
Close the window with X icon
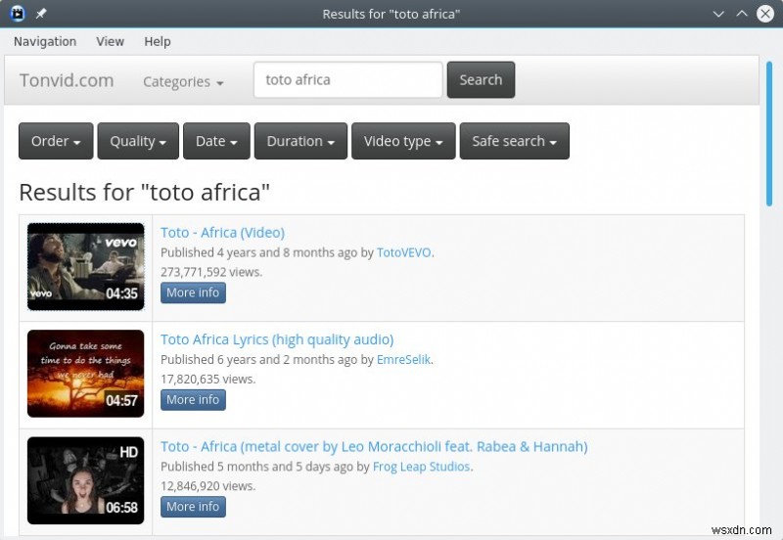[765, 14]
